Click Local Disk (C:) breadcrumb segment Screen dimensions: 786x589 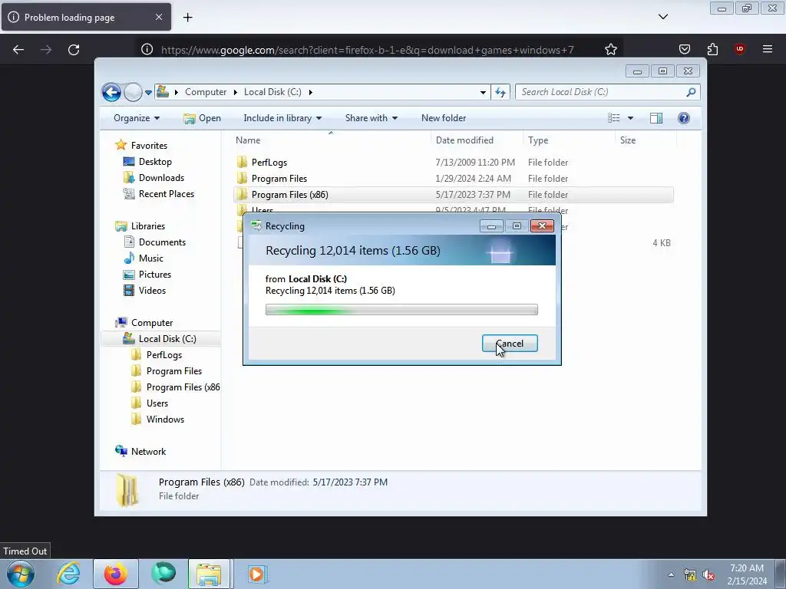(272, 92)
